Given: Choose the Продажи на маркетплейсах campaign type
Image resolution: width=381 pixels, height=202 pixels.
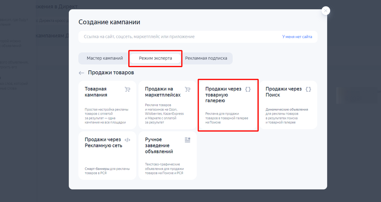Looking at the screenshot, I should click(x=167, y=105).
